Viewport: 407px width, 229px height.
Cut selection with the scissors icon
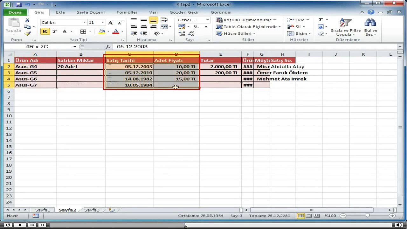pos(27,20)
